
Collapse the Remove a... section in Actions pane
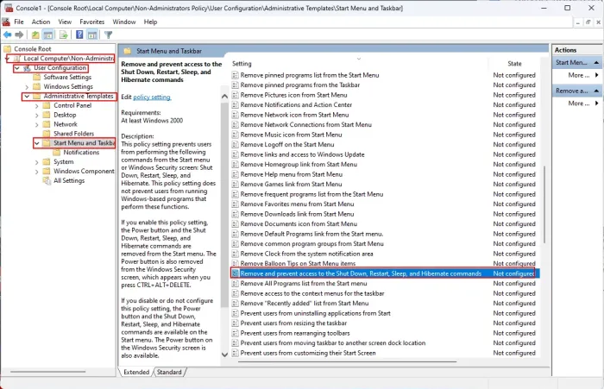pos(597,91)
